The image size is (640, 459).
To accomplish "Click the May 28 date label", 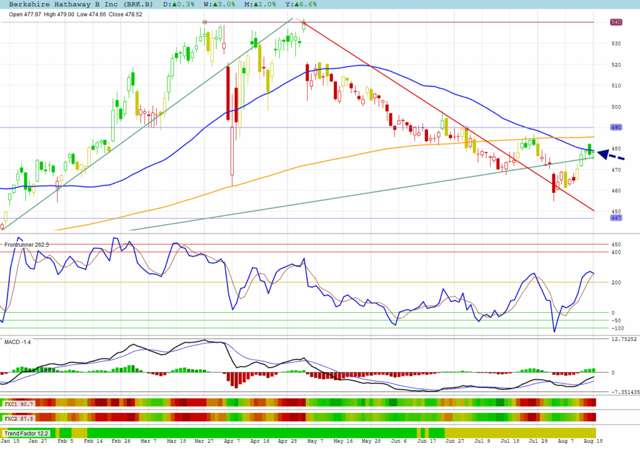I will click(x=371, y=441).
